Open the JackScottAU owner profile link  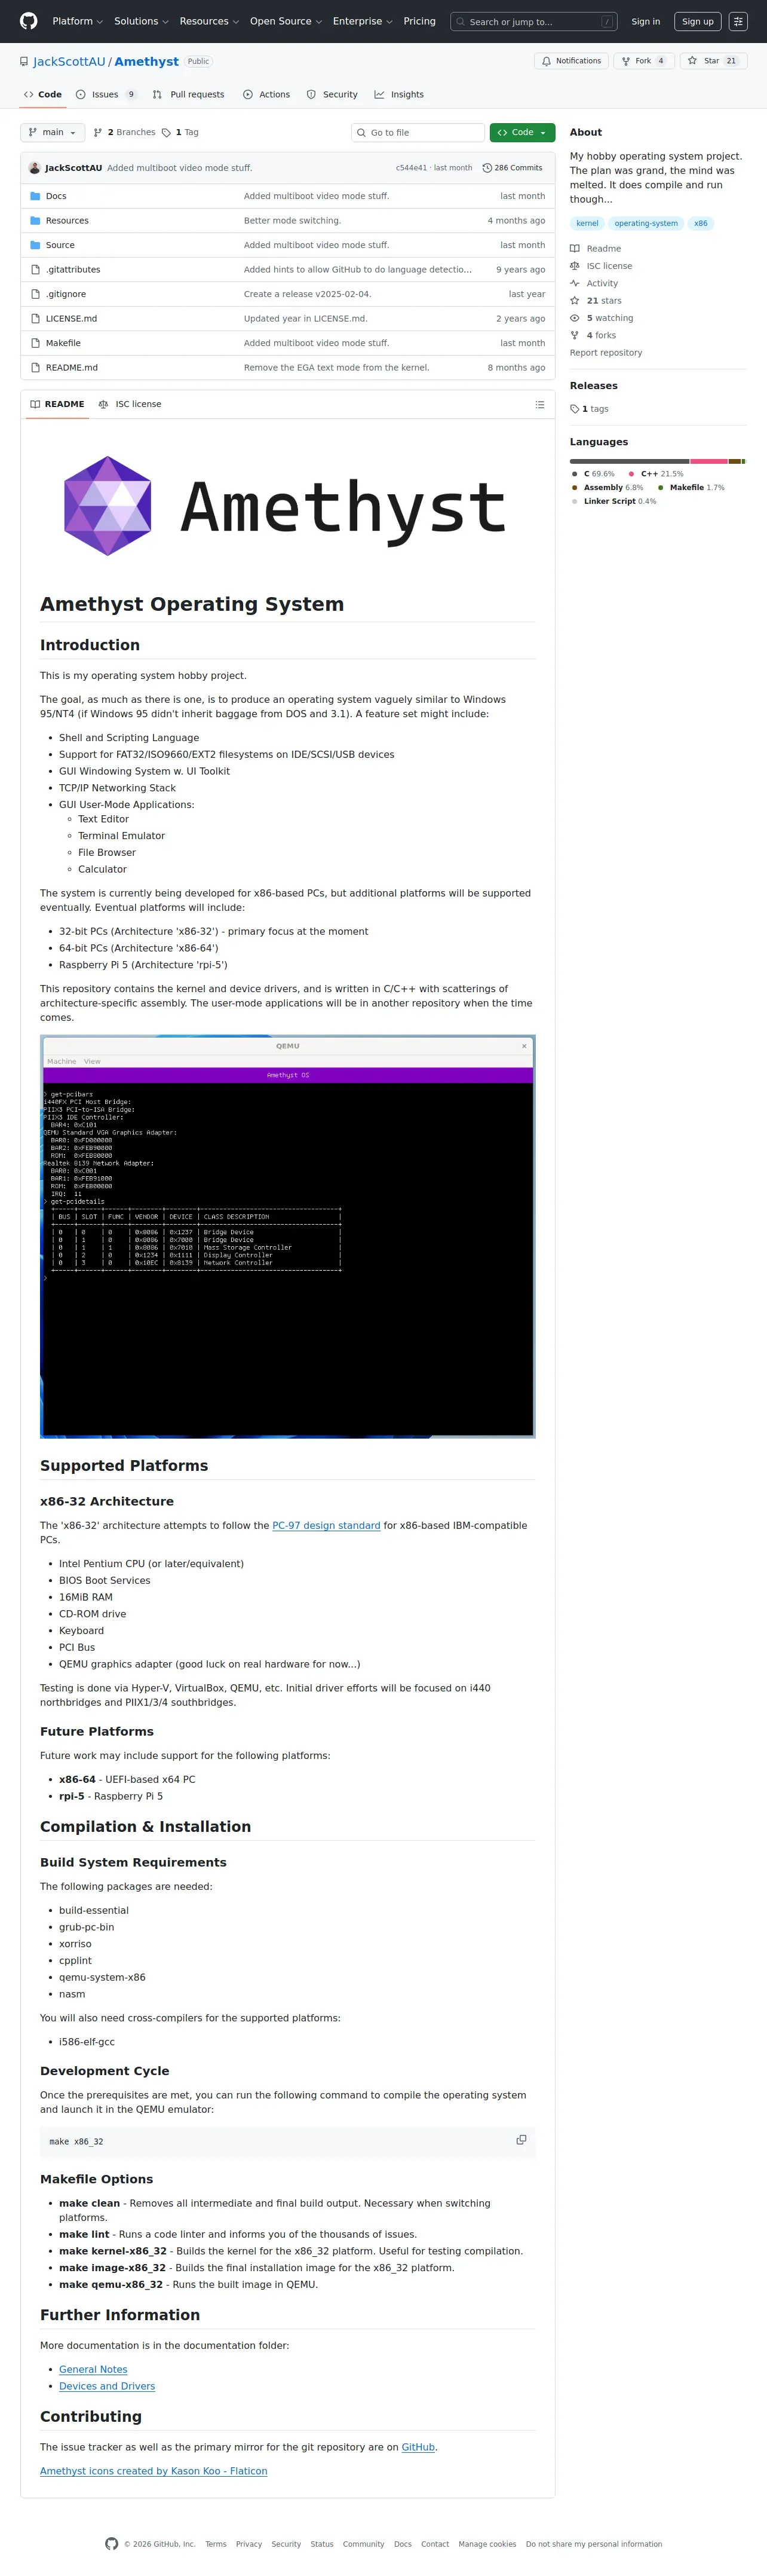coord(69,61)
